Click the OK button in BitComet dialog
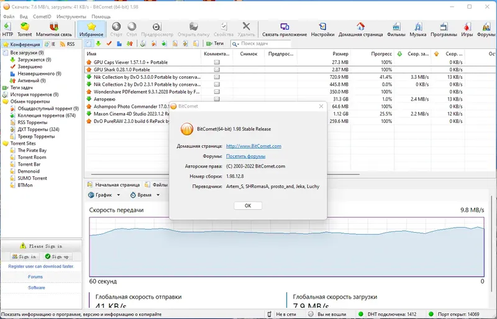Screen dimensions: 497x319 pyautogui.click(x=248, y=205)
